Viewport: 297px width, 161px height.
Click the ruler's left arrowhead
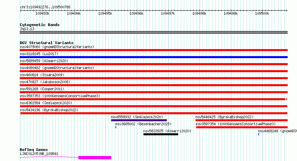tap(21, 10)
